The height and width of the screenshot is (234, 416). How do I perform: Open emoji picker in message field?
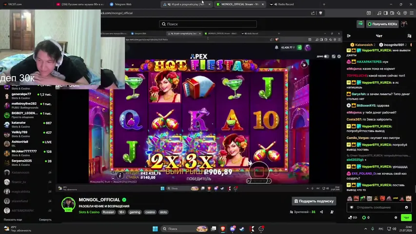pos(406,207)
